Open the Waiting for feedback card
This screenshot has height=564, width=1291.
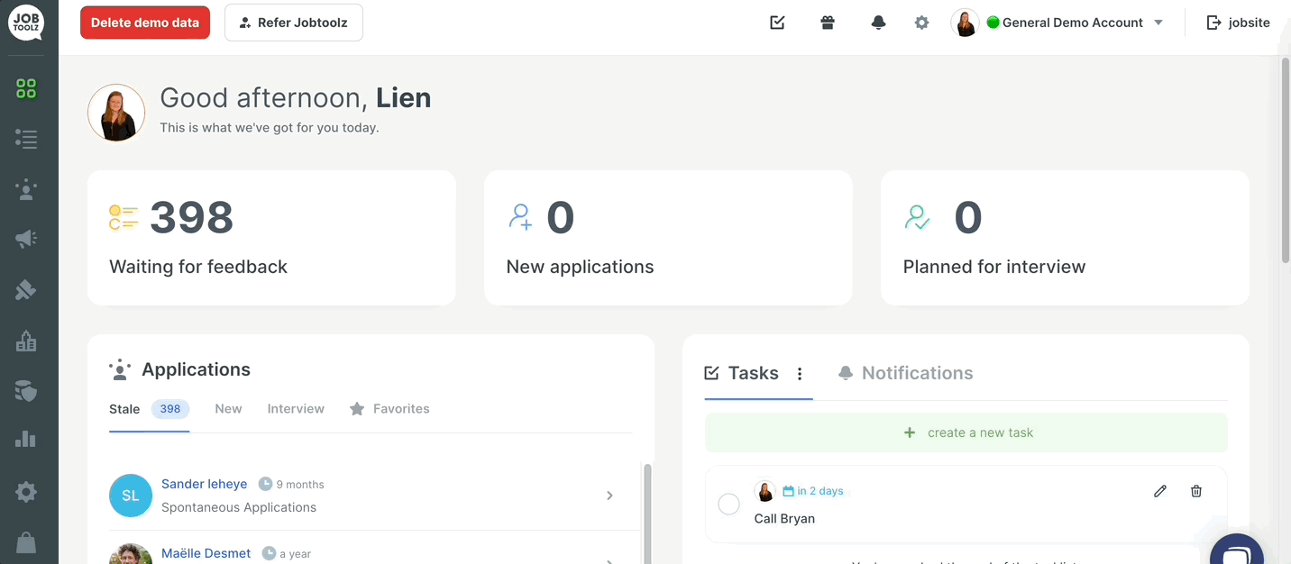click(x=271, y=238)
